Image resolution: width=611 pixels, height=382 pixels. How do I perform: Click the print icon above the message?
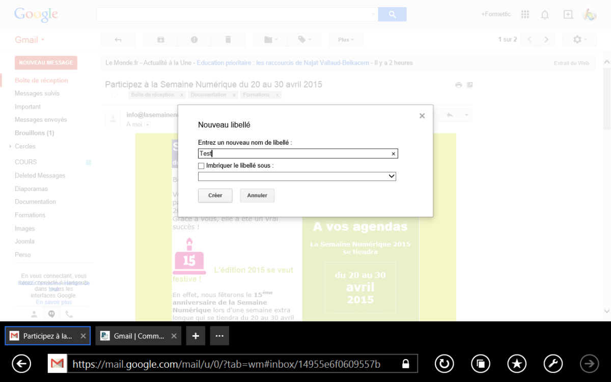pos(459,85)
